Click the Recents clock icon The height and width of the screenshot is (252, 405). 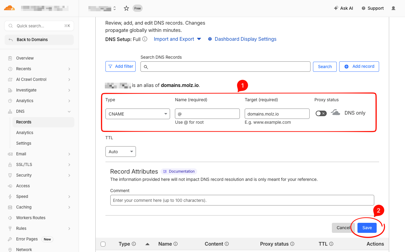(x=10, y=69)
